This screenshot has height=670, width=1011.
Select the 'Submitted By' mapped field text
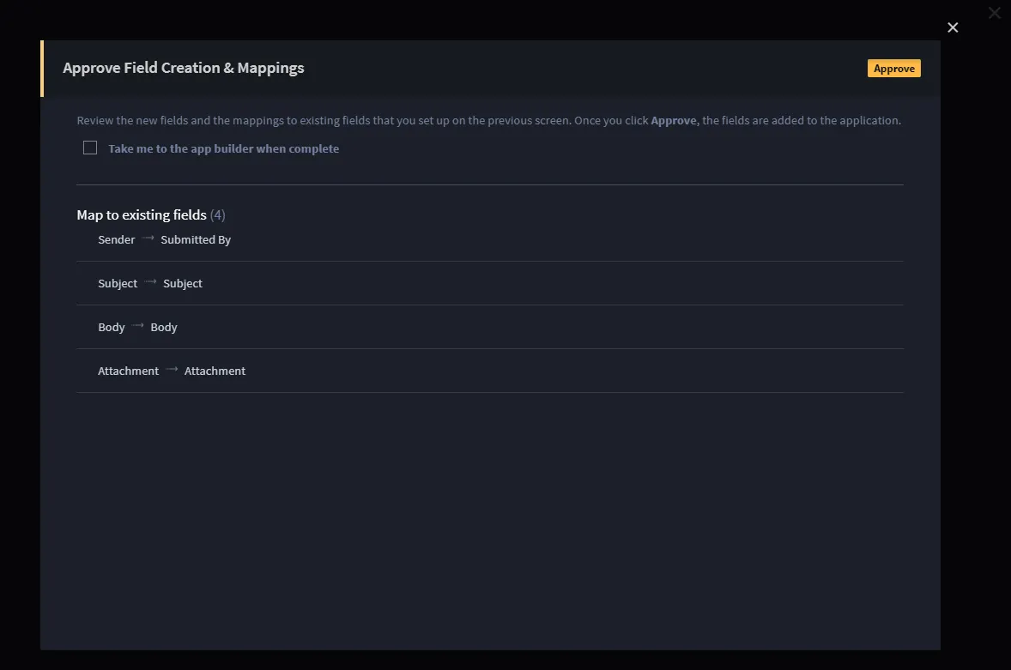(x=196, y=239)
